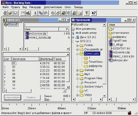Click the Имя column header in compilation
The width and height of the screenshot is (138, 116).
[x=41, y=29]
